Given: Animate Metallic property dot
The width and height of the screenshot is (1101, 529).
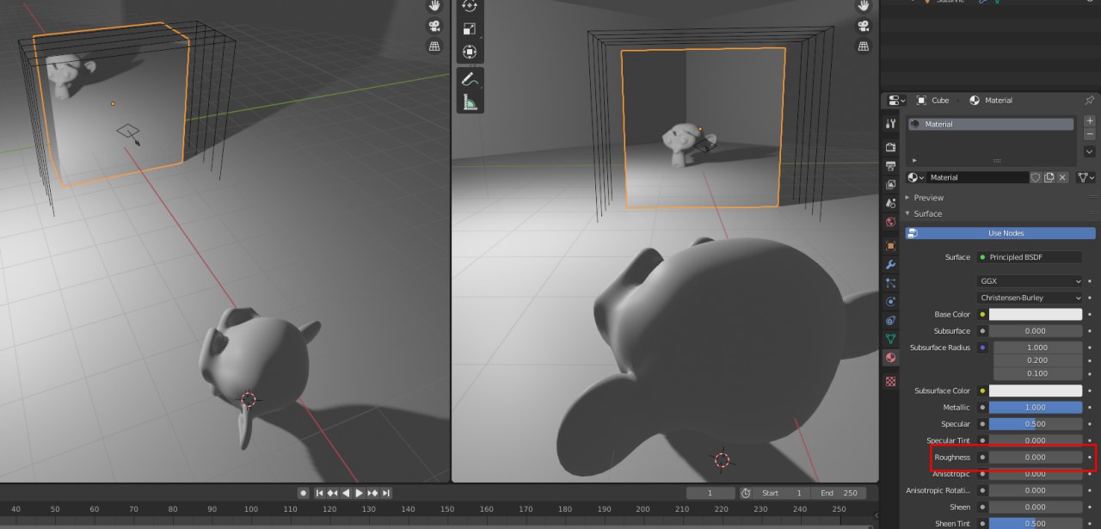Looking at the screenshot, I should [x=1090, y=408].
